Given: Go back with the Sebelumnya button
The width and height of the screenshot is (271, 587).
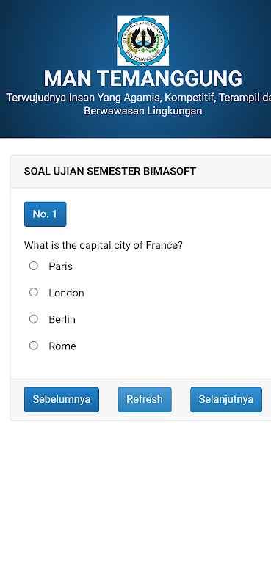Looking at the screenshot, I should click(x=62, y=399).
